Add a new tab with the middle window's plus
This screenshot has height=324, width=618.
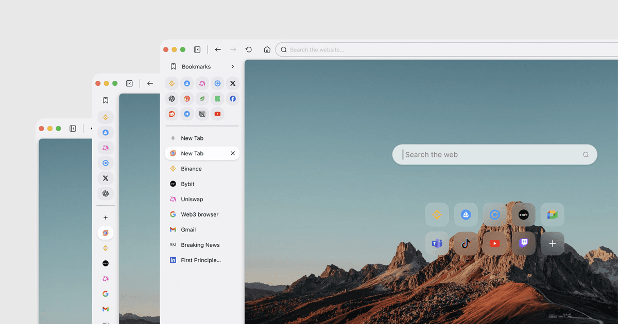pos(106,218)
